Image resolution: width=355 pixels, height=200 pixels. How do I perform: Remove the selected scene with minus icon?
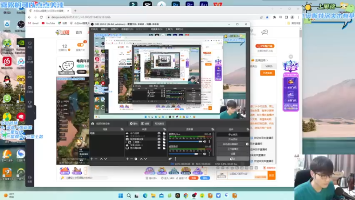tap(96, 159)
